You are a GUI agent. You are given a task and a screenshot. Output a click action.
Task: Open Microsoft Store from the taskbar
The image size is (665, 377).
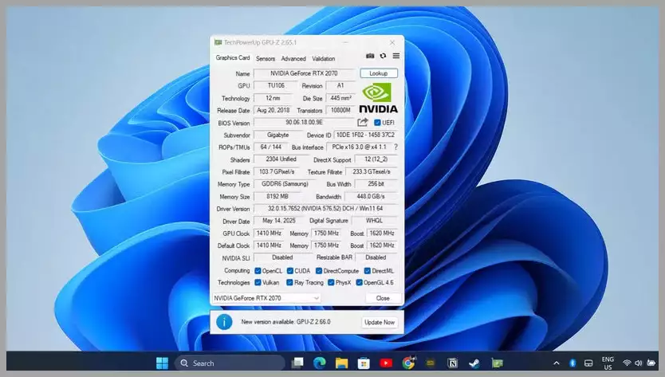(364, 363)
